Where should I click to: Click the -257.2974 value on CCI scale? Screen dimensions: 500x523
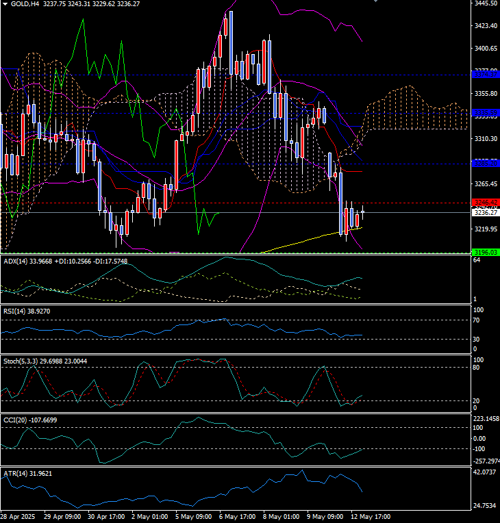coord(486,461)
